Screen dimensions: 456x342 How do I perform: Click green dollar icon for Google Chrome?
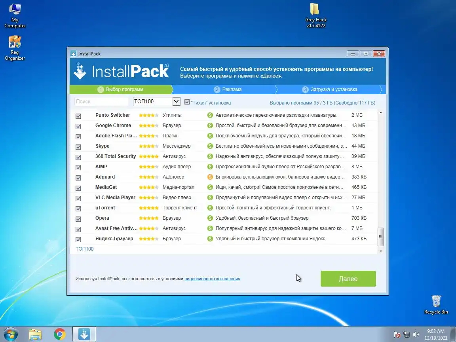(x=210, y=125)
